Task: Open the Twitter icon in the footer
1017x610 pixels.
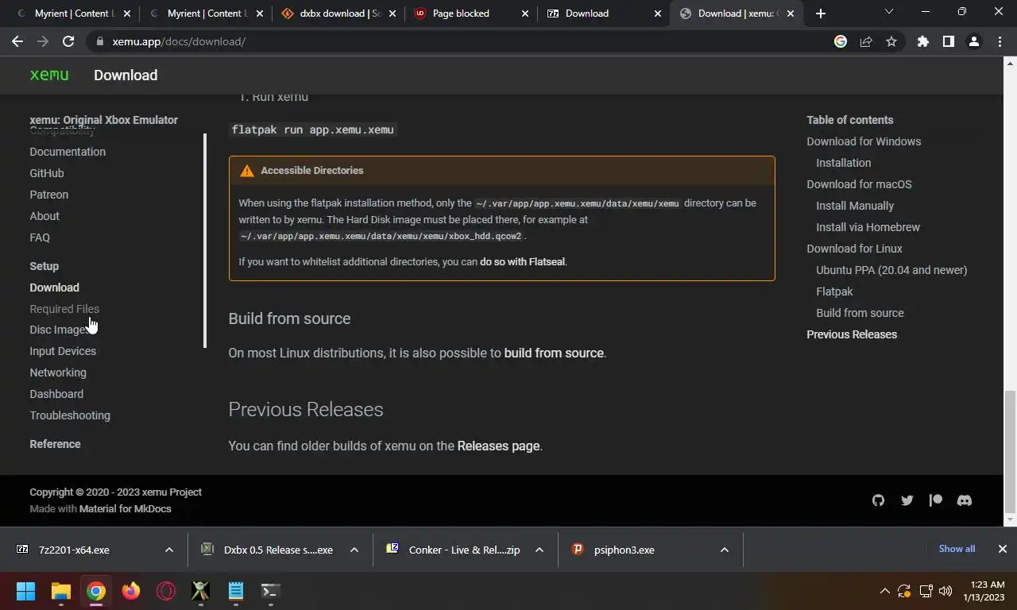Action: 907,500
